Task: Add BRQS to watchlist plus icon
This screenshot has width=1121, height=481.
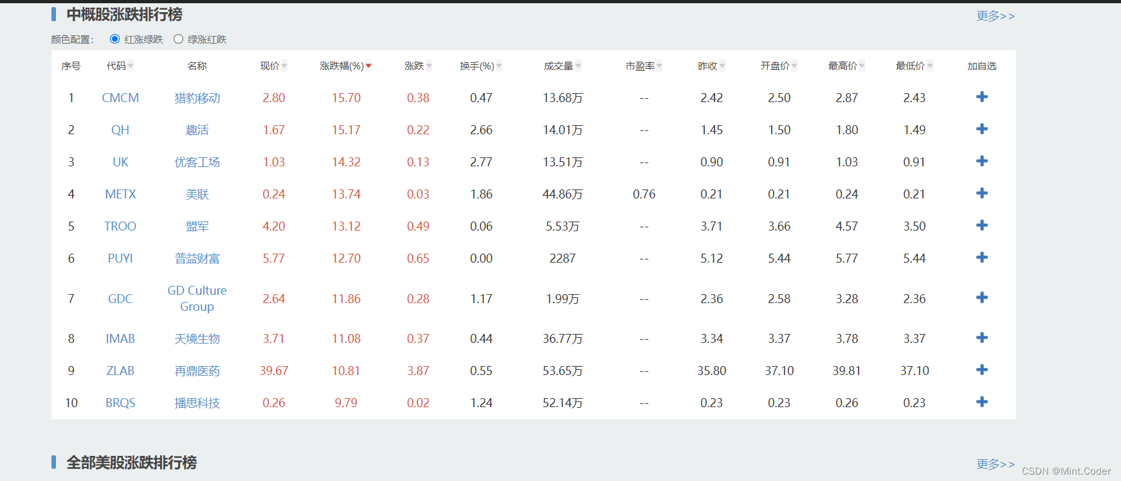Action: (x=981, y=402)
